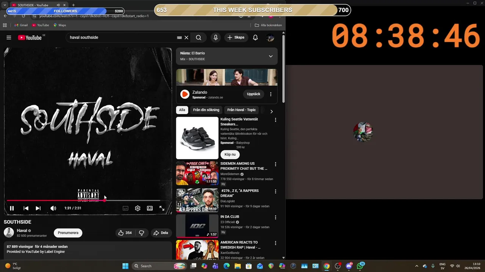Pause the SOUTHSIDE video
The image size is (485, 272).
(x=12, y=208)
